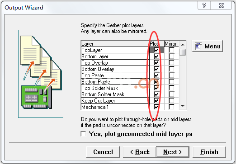Toggle Plot checkbox for Mechanical1
Screen dimensions: 236x164
156,107
